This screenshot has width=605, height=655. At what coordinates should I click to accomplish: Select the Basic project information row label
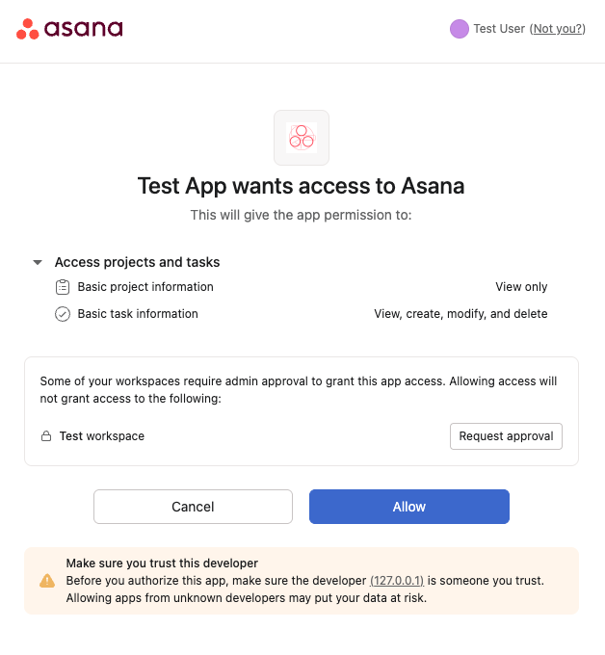(x=145, y=287)
